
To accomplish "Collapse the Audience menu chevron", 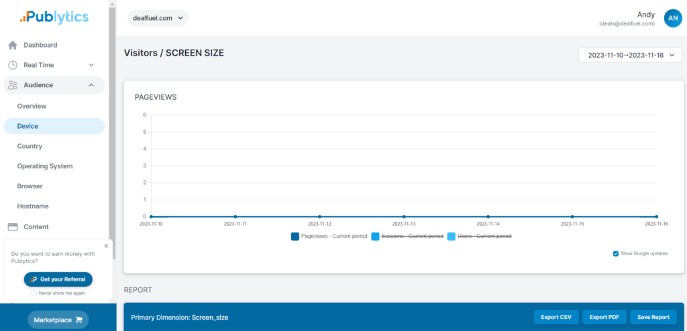I will coord(91,85).
